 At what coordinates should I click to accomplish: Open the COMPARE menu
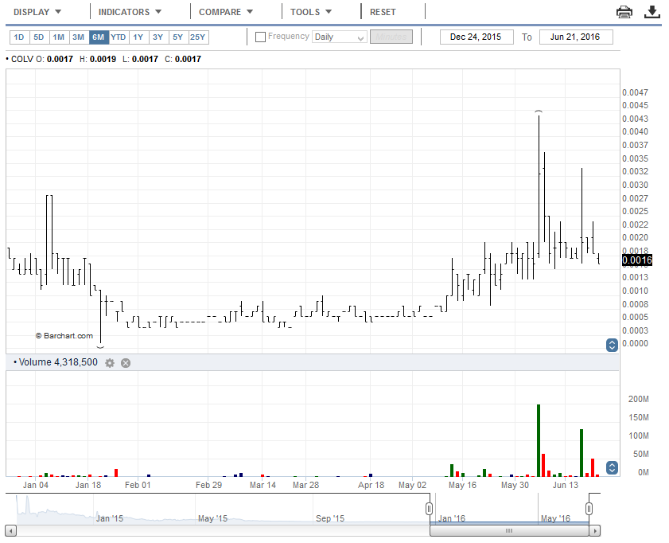pos(226,12)
